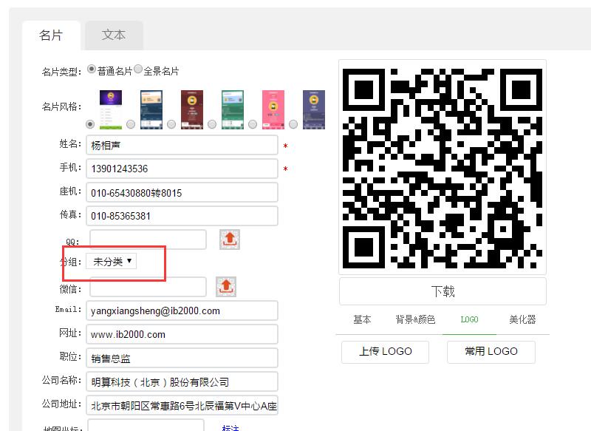Switch to the 文本 tab
This screenshot has width=591, height=431.
coord(114,35)
